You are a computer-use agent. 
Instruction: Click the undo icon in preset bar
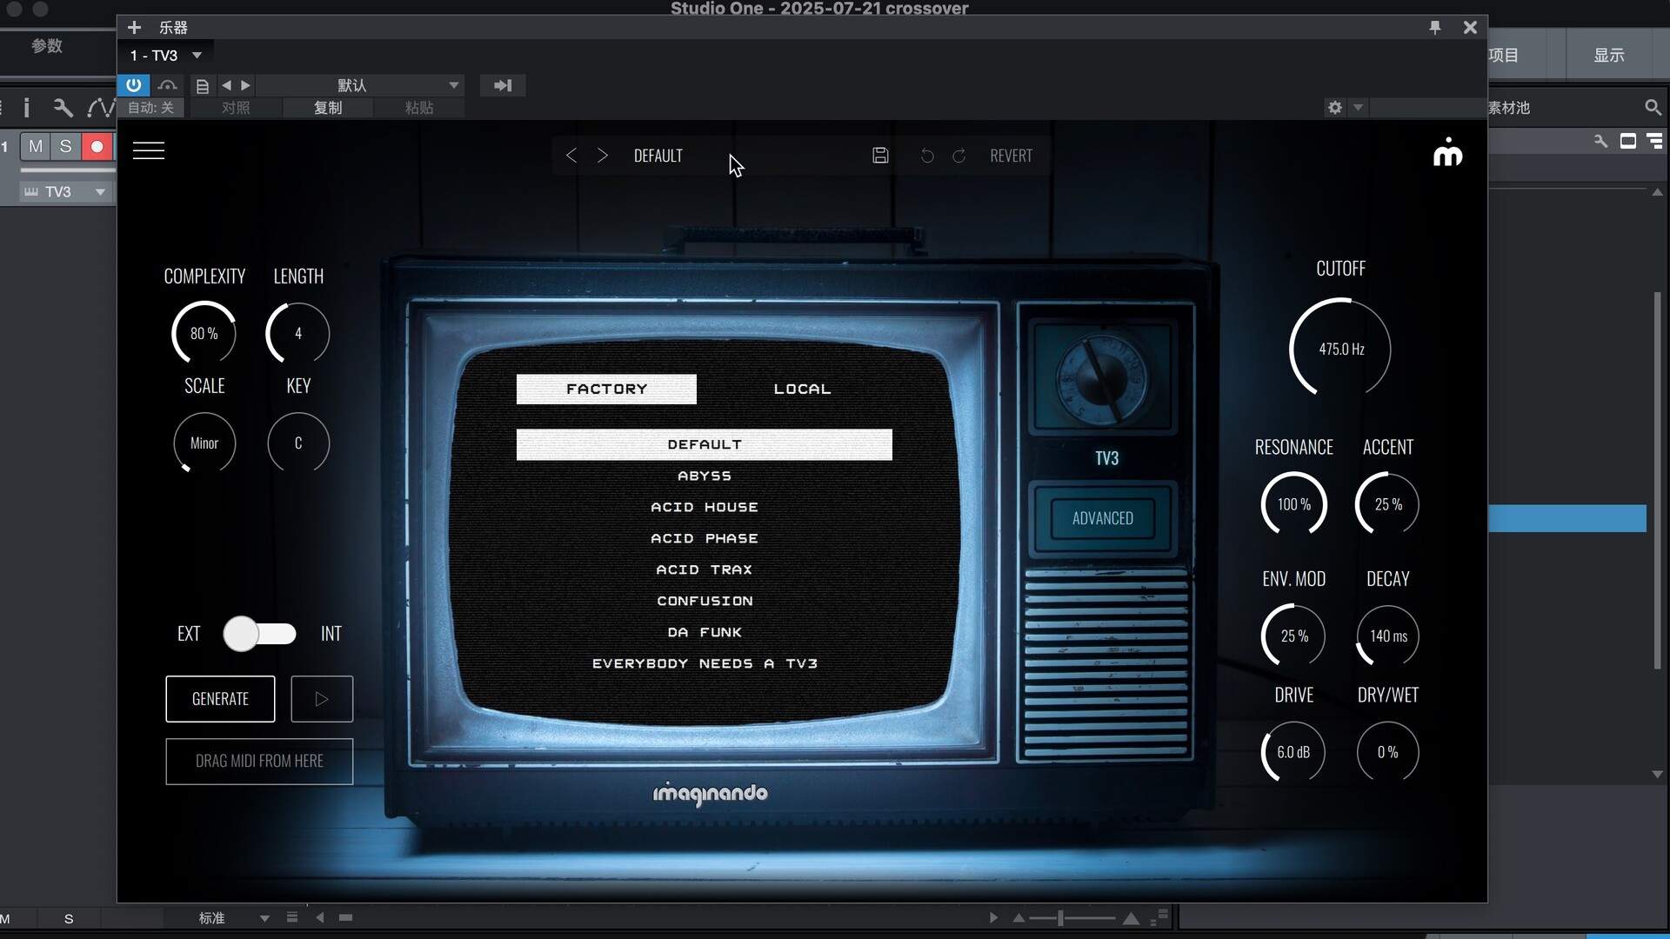tap(927, 156)
